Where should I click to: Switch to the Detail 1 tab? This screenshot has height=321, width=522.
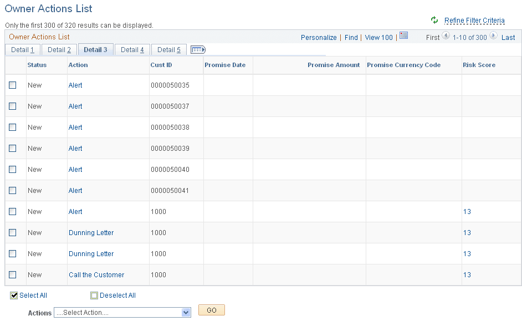click(x=22, y=49)
